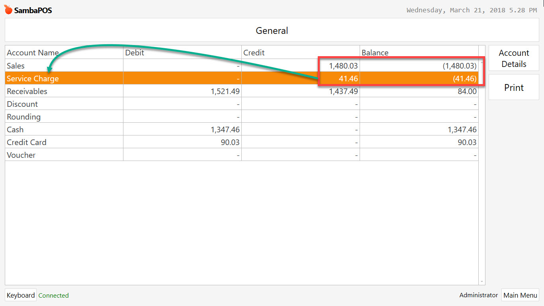Select the Credit Card account row
Viewport: 544px width, 306px height.
click(60, 142)
